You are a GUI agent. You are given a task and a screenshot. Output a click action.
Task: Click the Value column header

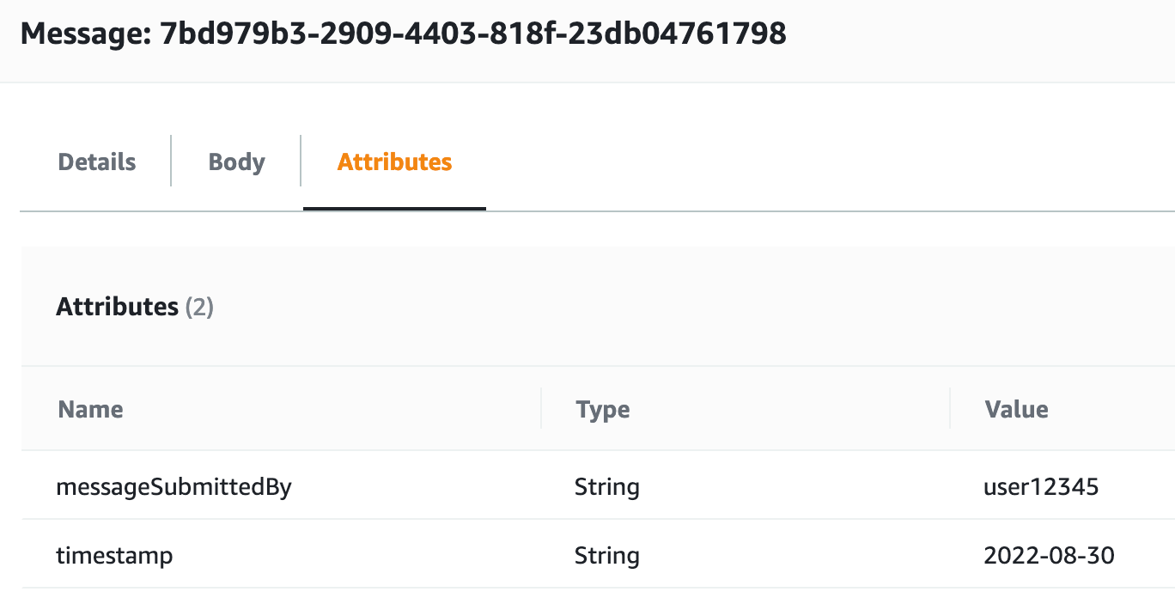[x=1016, y=410]
